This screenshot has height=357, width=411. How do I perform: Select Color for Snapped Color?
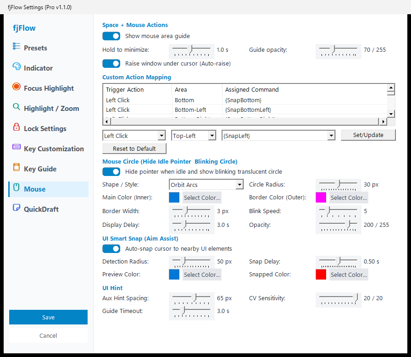(x=349, y=275)
